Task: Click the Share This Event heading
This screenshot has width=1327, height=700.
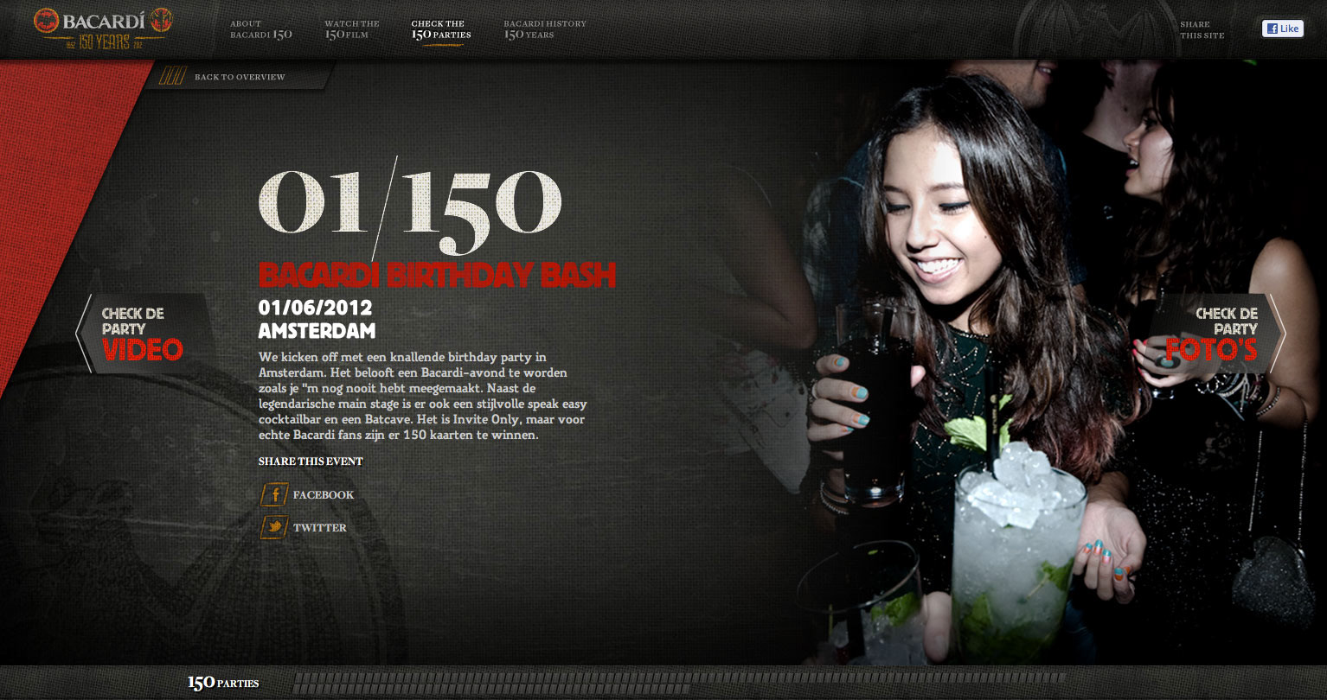Action: point(311,461)
